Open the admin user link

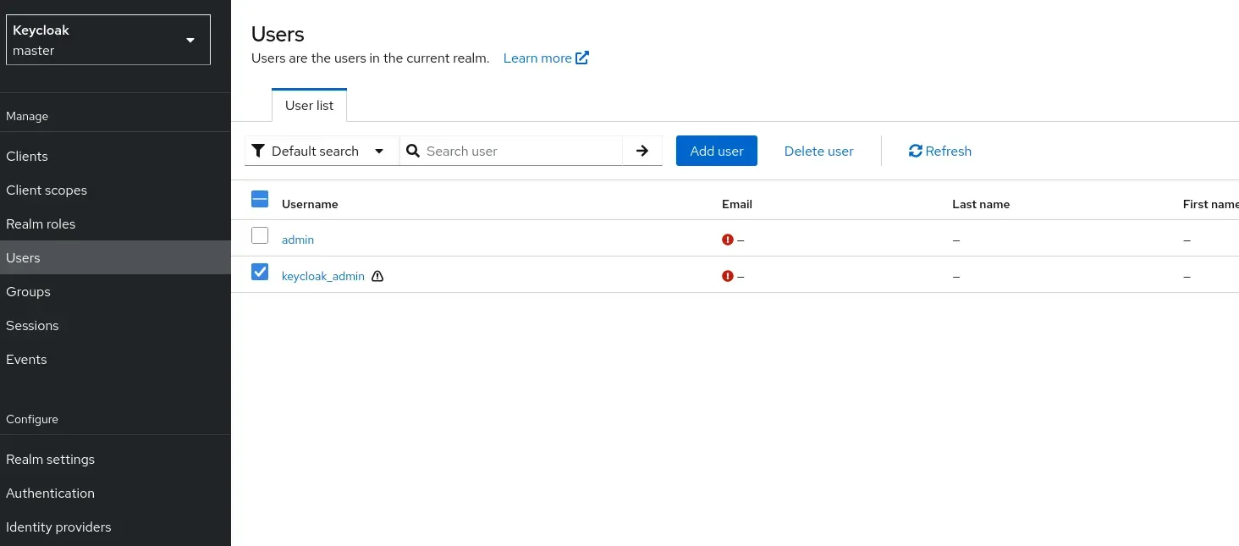click(x=298, y=240)
